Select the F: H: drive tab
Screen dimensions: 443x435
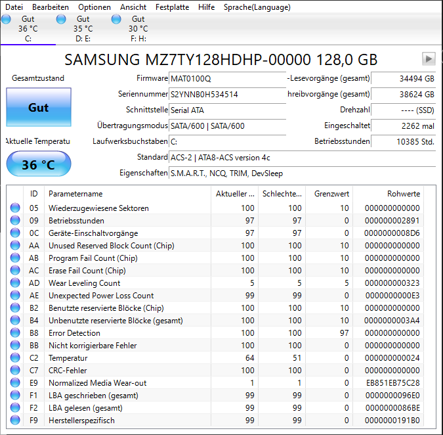(x=138, y=28)
